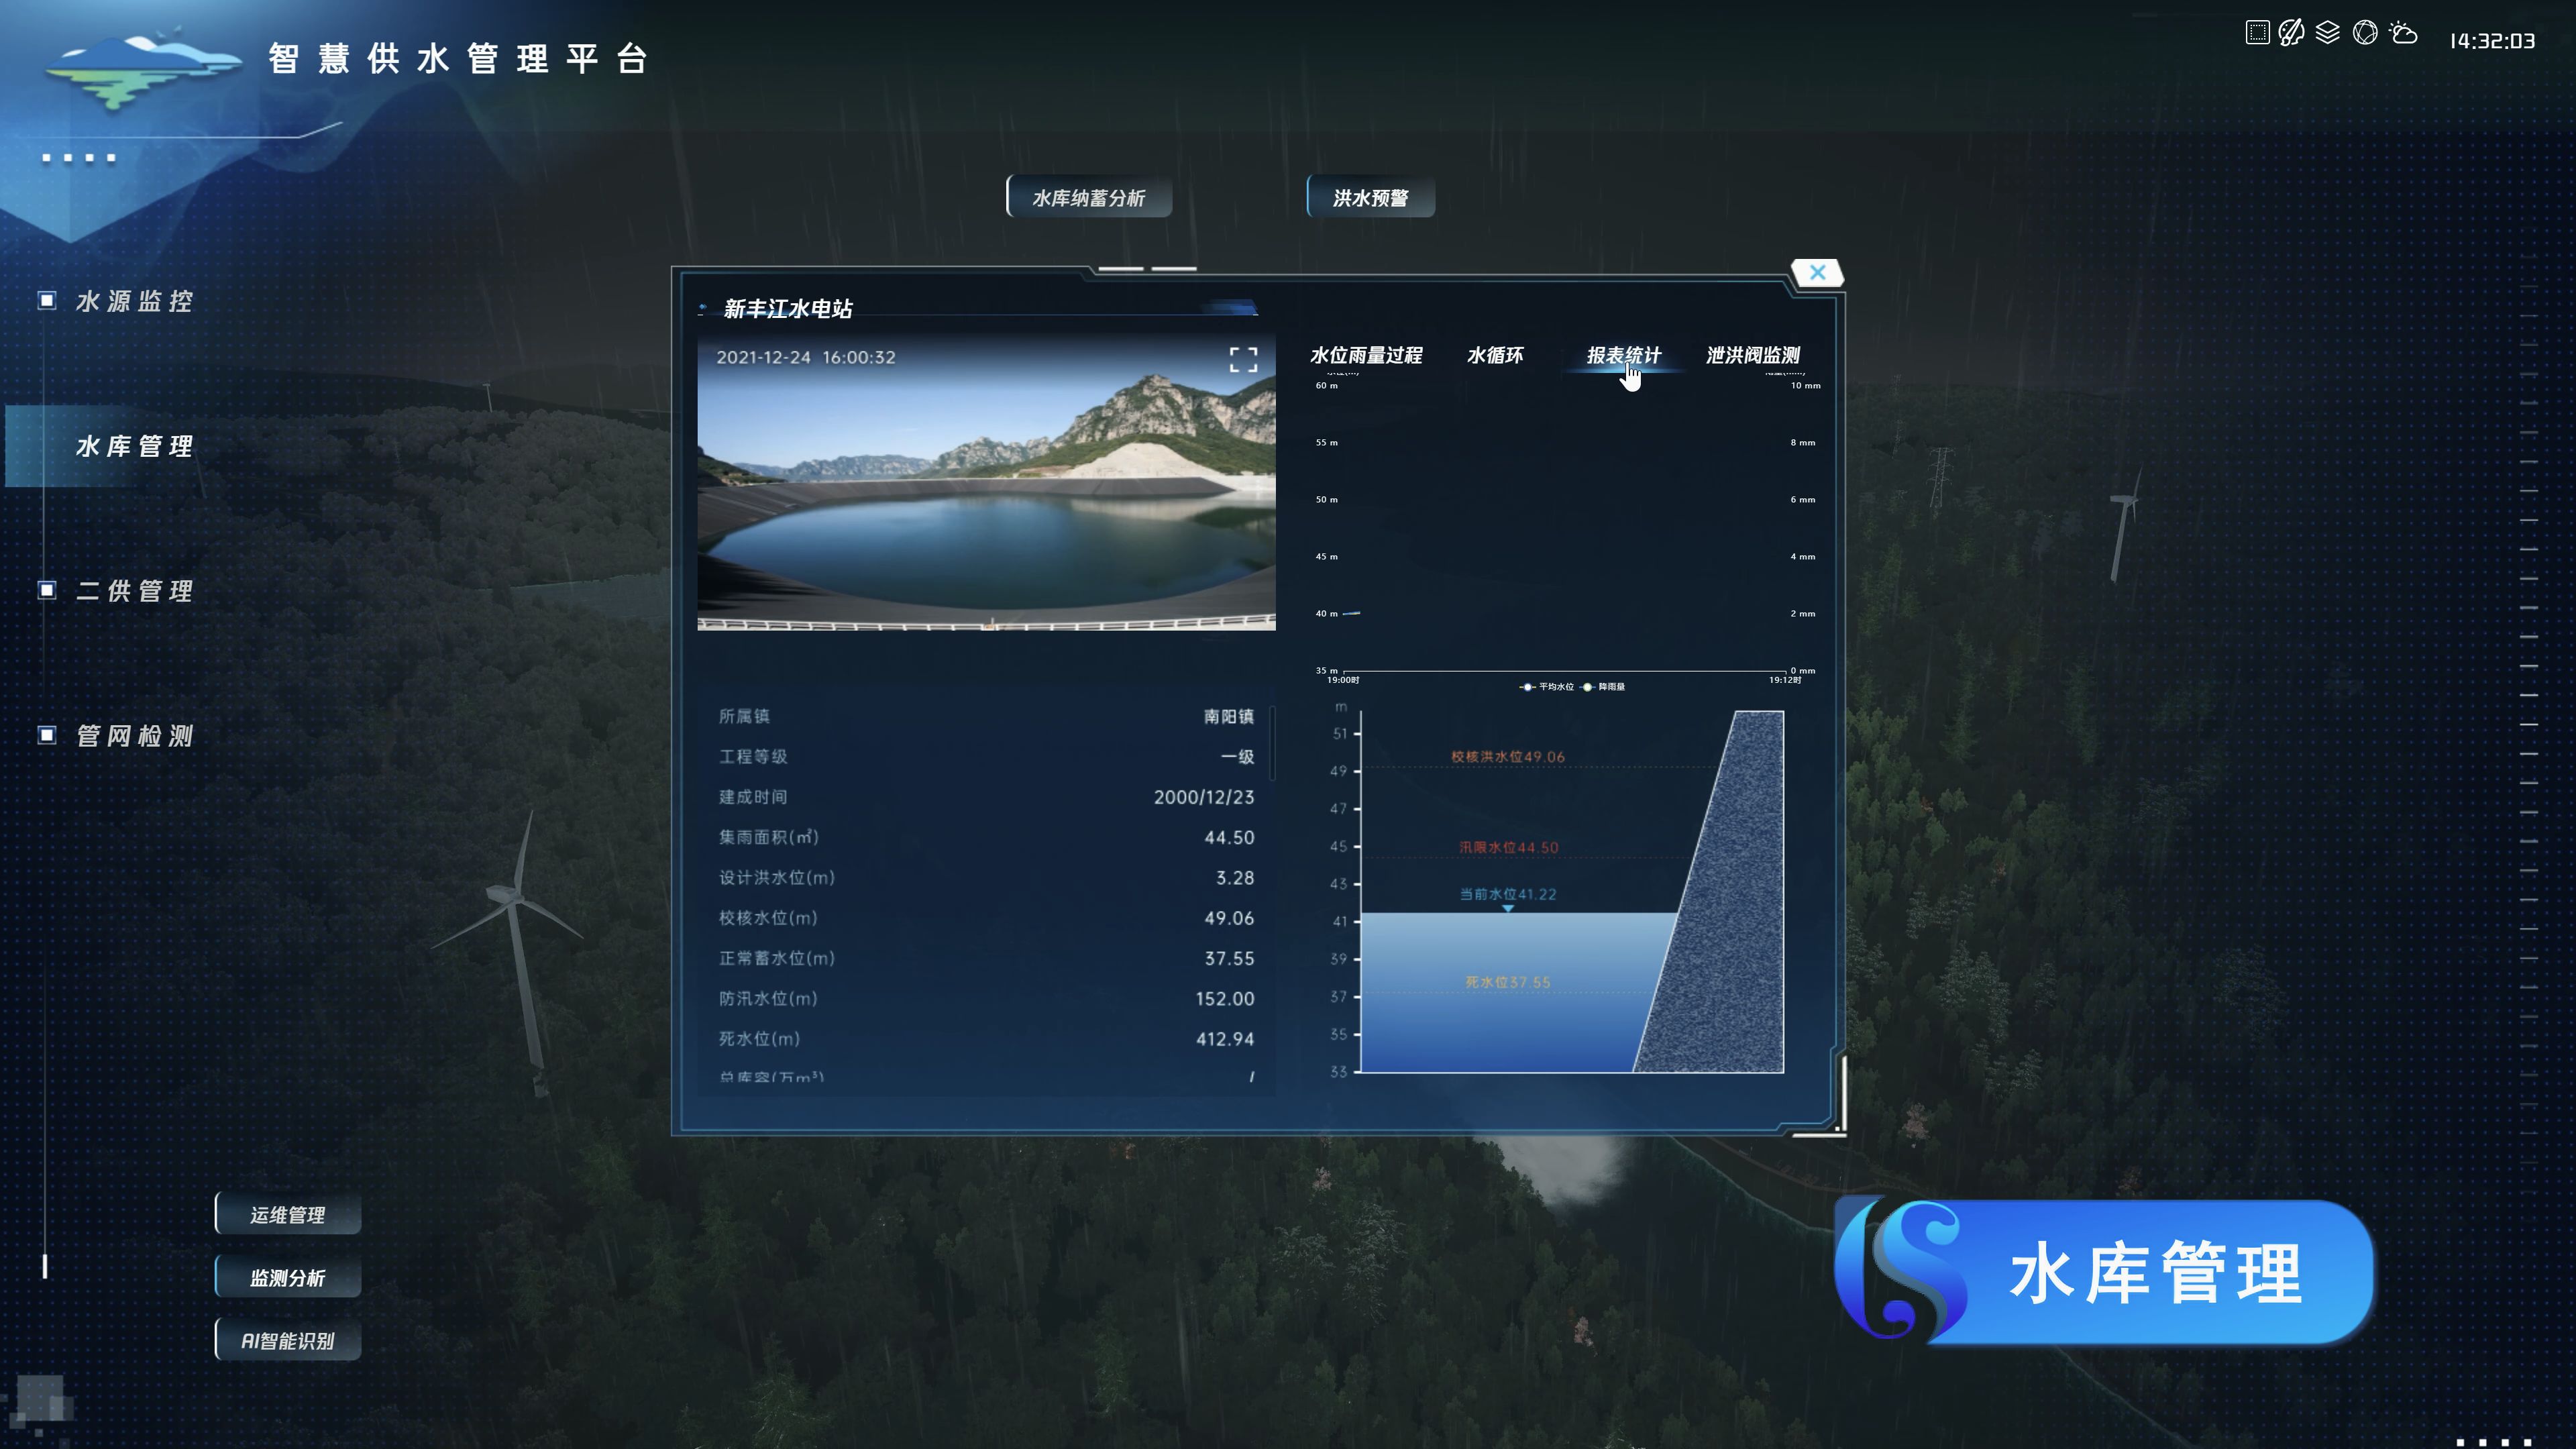Open AI智能识别 button
Viewport: 2576px width, 1449px height.
point(288,1340)
